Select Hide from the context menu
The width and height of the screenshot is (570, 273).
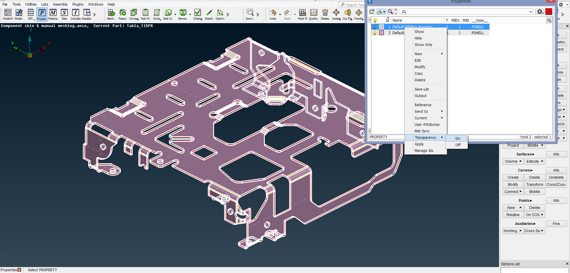(418, 38)
